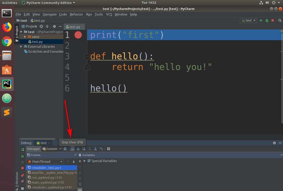Open the Run menu

(x=89, y=14)
